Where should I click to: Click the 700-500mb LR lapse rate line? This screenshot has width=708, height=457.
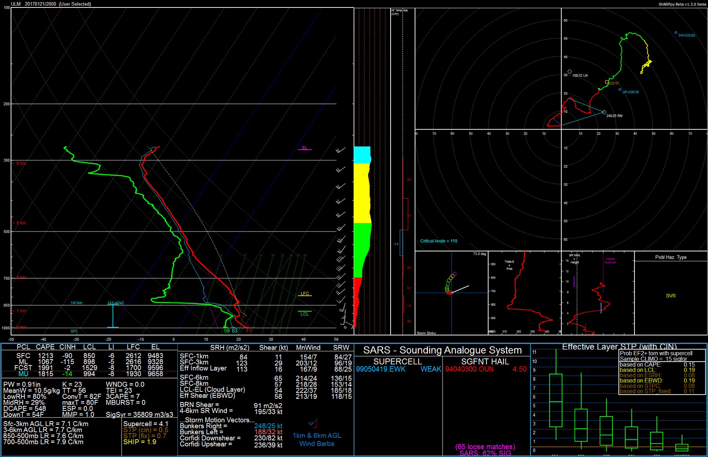tap(43, 442)
